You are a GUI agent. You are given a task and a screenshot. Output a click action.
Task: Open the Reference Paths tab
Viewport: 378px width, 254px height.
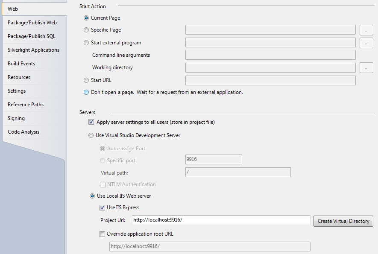(26, 105)
